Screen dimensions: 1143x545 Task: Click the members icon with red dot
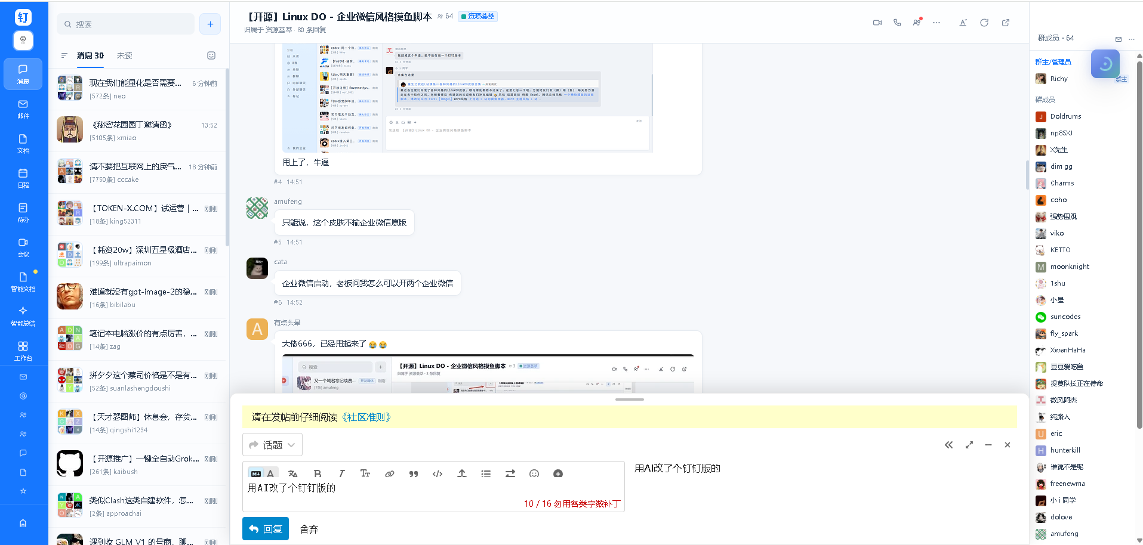pyautogui.click(x=917, y=22)
